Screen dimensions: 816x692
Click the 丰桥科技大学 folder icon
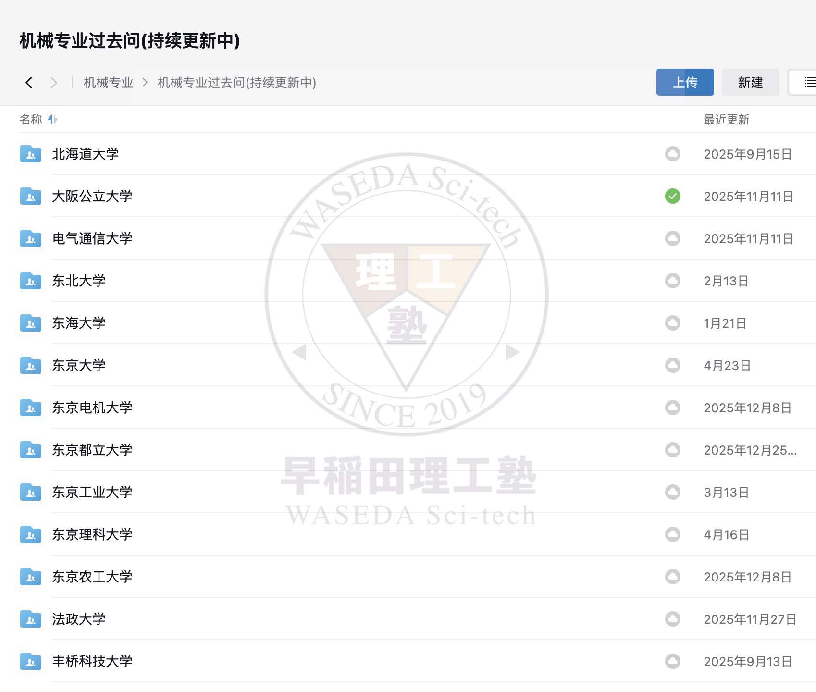click(x=31, y=661)
